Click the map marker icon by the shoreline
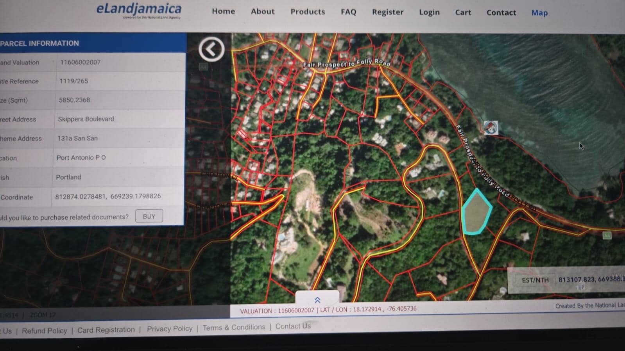This screenshot has height=351, width=625. (x=491, y=128)
